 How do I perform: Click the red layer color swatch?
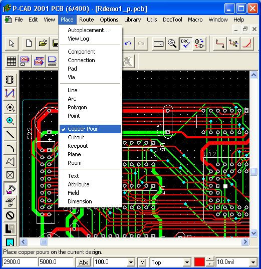199,262
